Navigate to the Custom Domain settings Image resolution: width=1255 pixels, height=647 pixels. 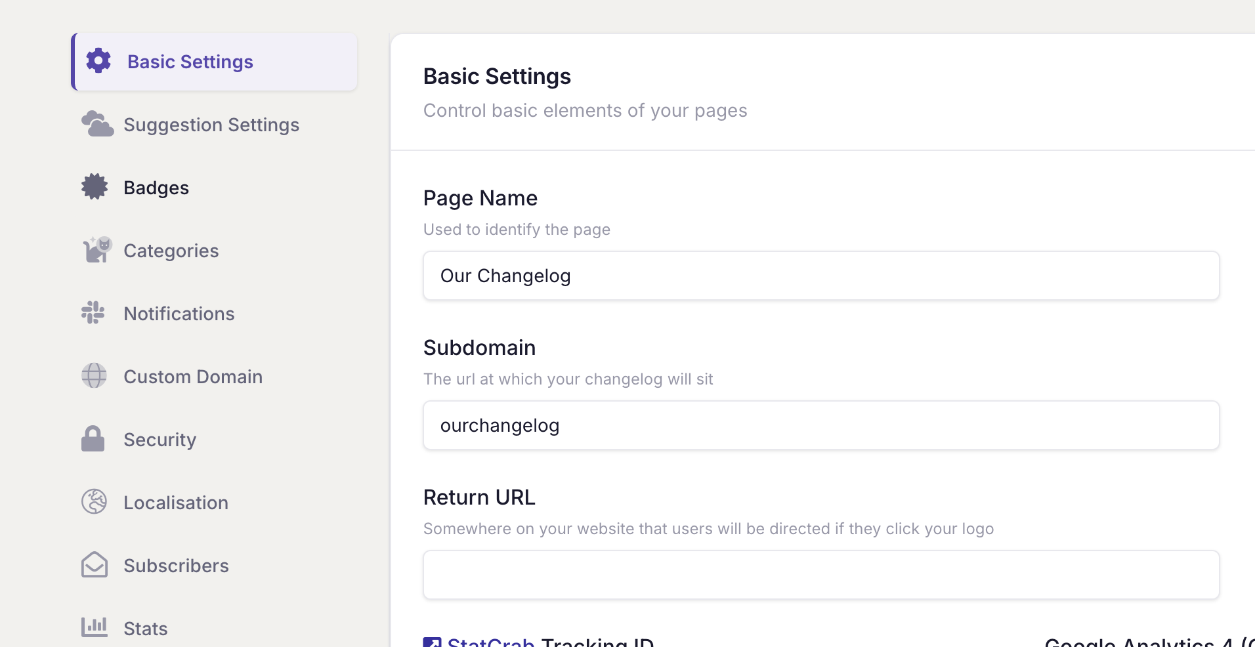(193, 376)
